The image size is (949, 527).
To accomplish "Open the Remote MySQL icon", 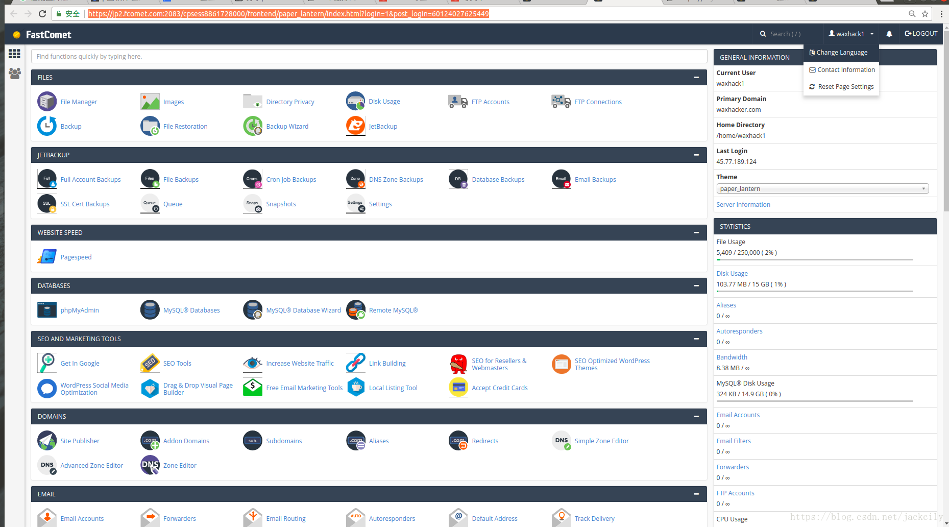I will click(356, 310).
